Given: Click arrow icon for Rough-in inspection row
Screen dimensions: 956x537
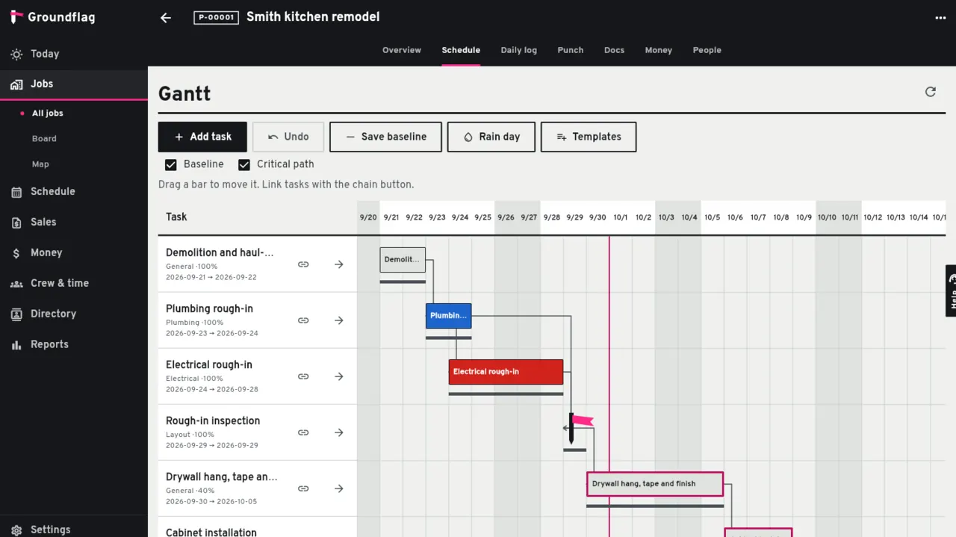Looking at the screenshot, I should click(x=339, y=432).
